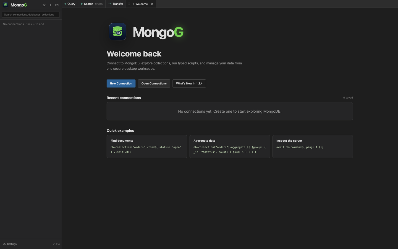This screenshot has width=398, height=249.
Task: Click the 'No connections yet' empty message
Action: pyautogui.click(x=230, y=111)
